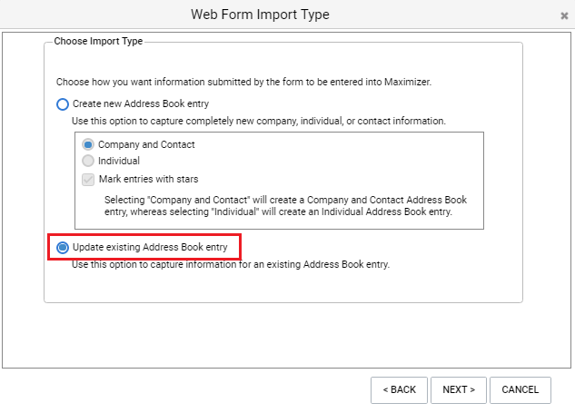Select Create new Address Book entry radio
575x413 pixels.
[x=63, y=104]
